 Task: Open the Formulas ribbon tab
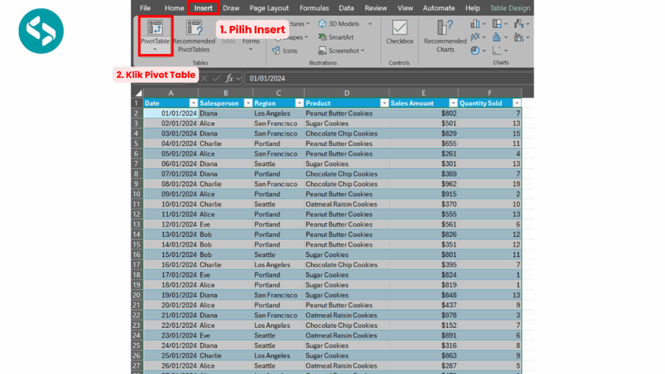click(x=314, y=8)
